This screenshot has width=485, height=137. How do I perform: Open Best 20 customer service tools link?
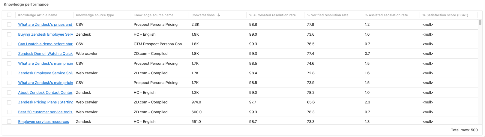[46, 112]
